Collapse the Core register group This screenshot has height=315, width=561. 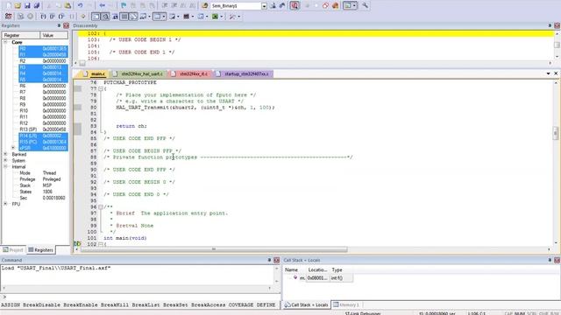5,42
